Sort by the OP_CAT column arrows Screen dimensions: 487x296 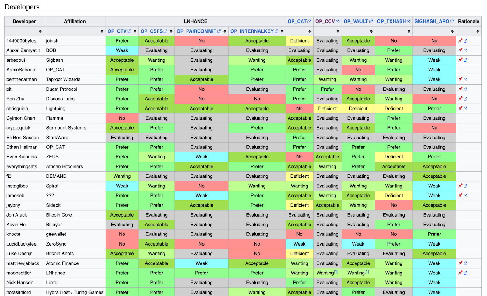point(310,31)
